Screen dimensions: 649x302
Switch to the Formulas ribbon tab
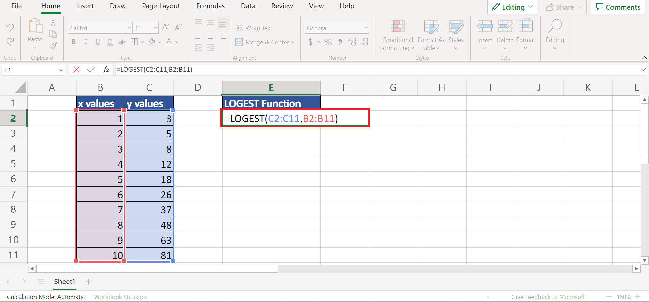click(x=210, y=6)
